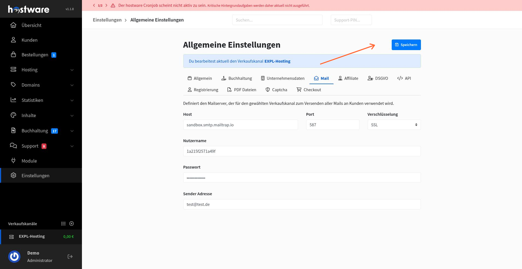522x269 pixels.
Task: Click the Inhalte palette icon
Action: click(13, 115)
